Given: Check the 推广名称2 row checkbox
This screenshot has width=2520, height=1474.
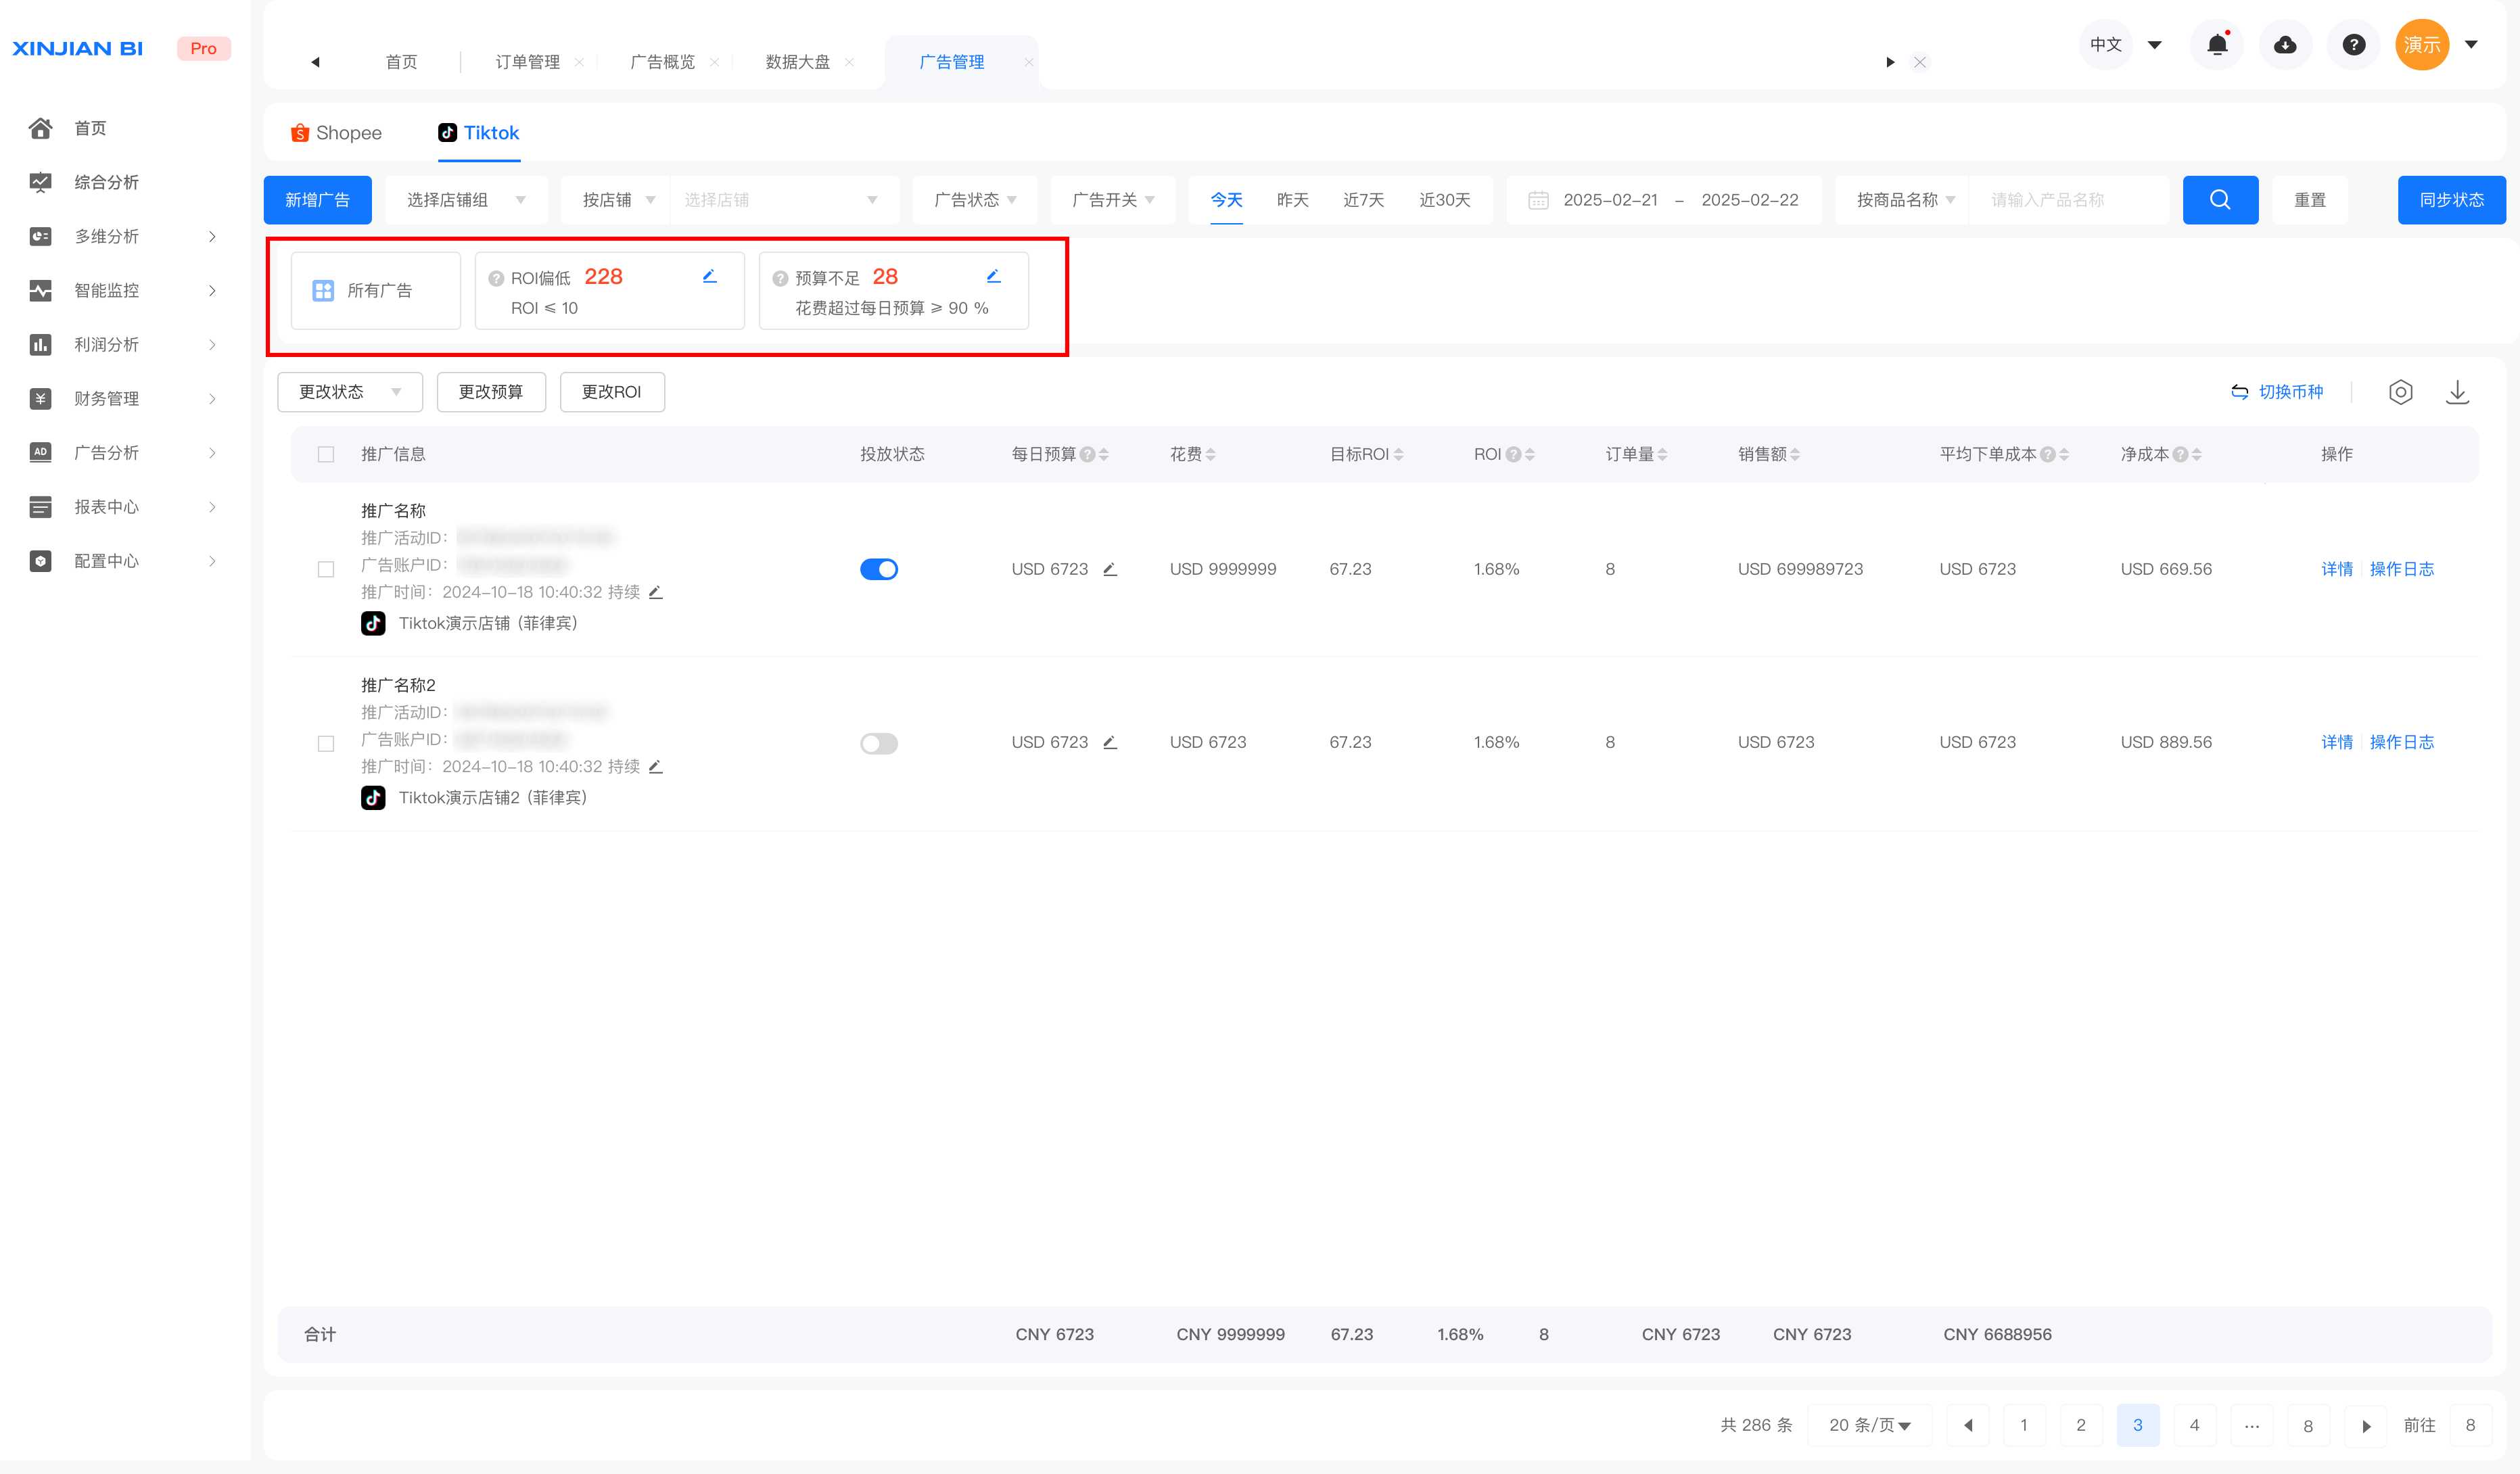Looking at the screenshot, I should tap(326, 743).
